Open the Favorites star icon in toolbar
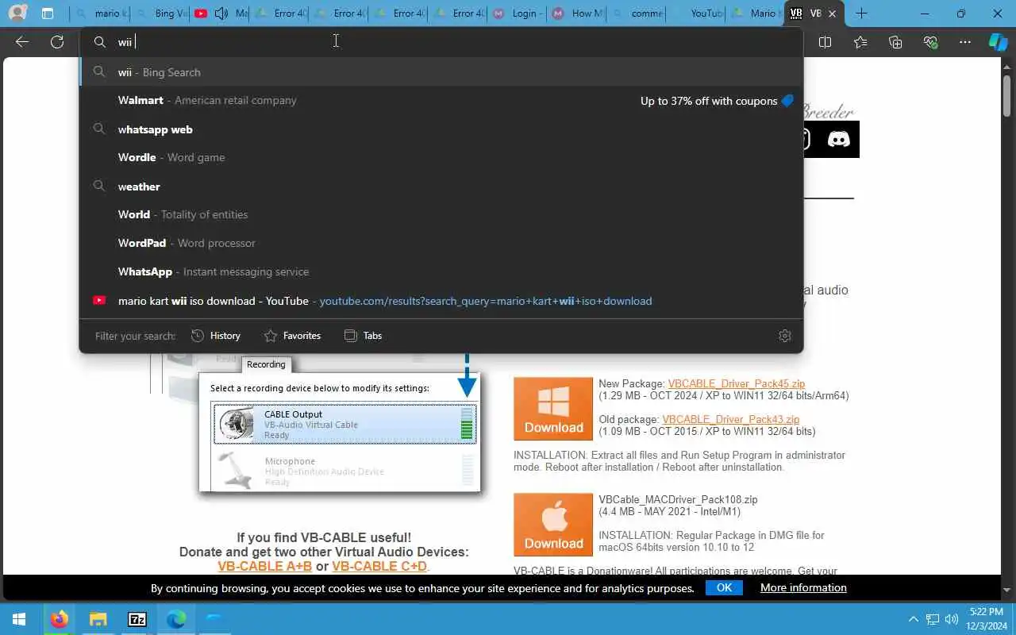Image resolution: width=1016 pixels, height=635 pixels. pyautogui.click(x=860, y=42)
